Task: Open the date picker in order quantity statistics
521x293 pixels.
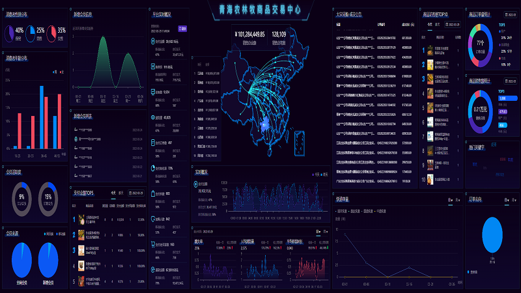Action: click(x=510, y=13)
